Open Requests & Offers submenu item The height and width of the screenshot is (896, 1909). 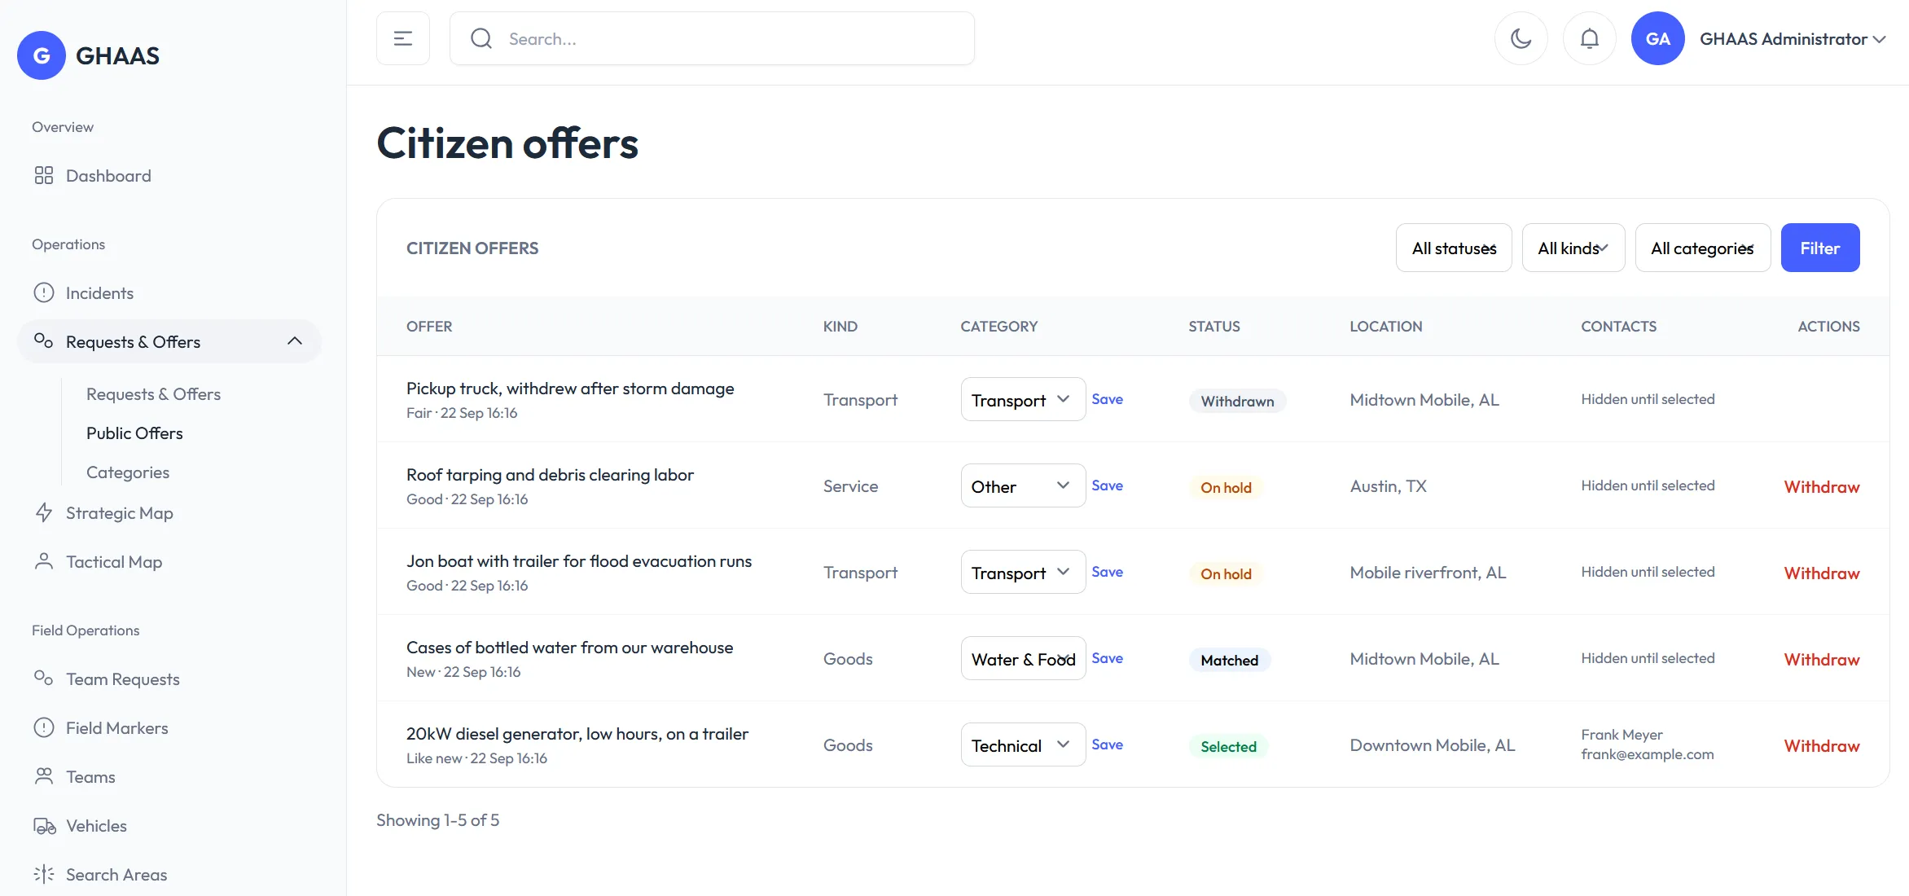tap(153, 394)
